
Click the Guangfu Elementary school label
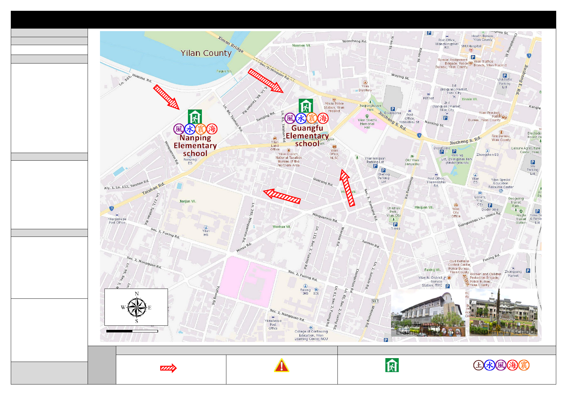[x=307, y=136]
